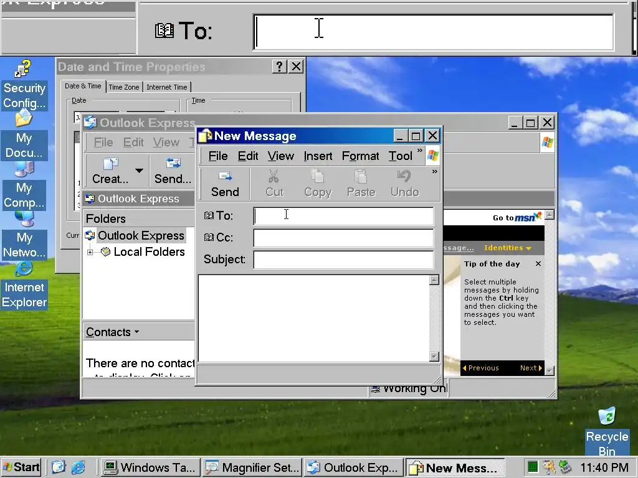Click Outlook Express pane scrollbar down arrow

(550, 371)
